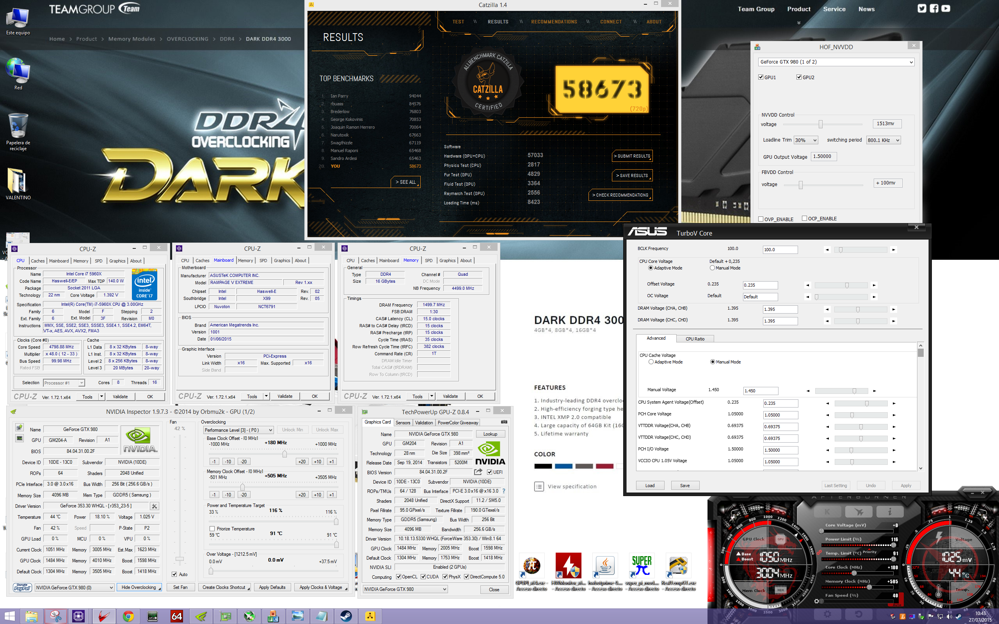Open the GPU-Z graphics card selector dropdown
Image resolution: width=999 pixels, height=624 pixels.
click(405, 589)
